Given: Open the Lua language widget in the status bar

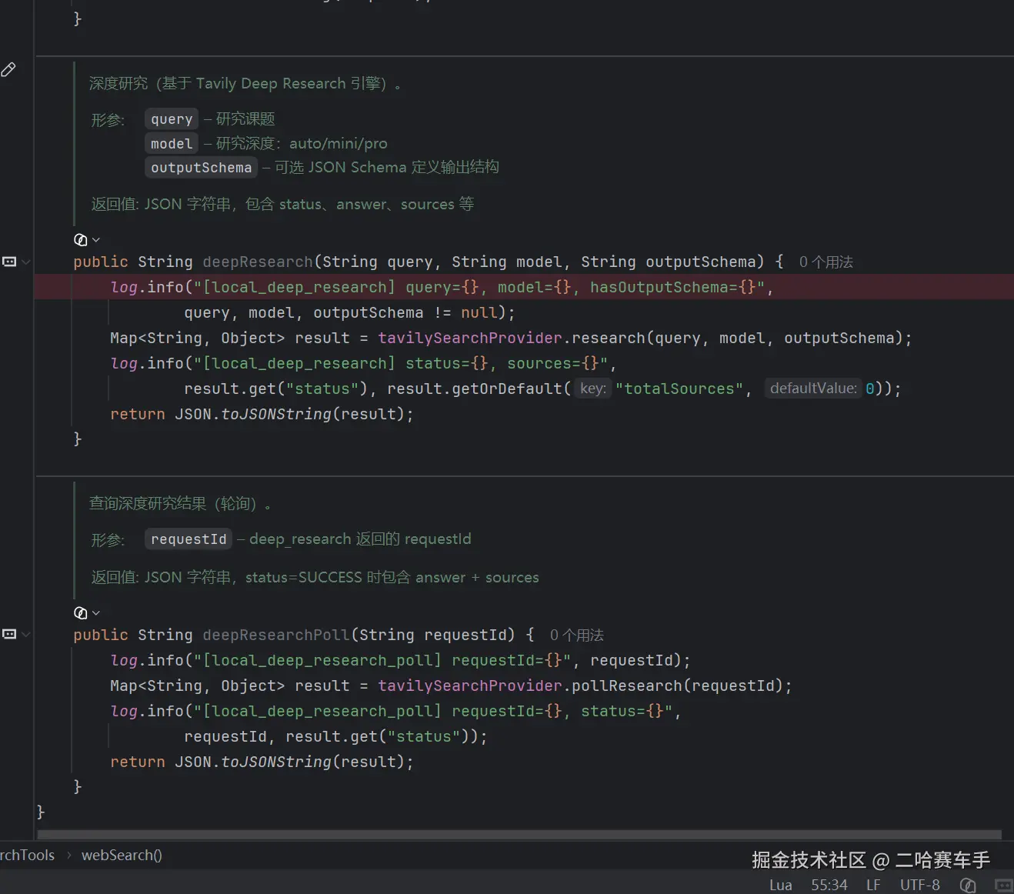Looking at the screenshot, I should (x=780, y=885).
